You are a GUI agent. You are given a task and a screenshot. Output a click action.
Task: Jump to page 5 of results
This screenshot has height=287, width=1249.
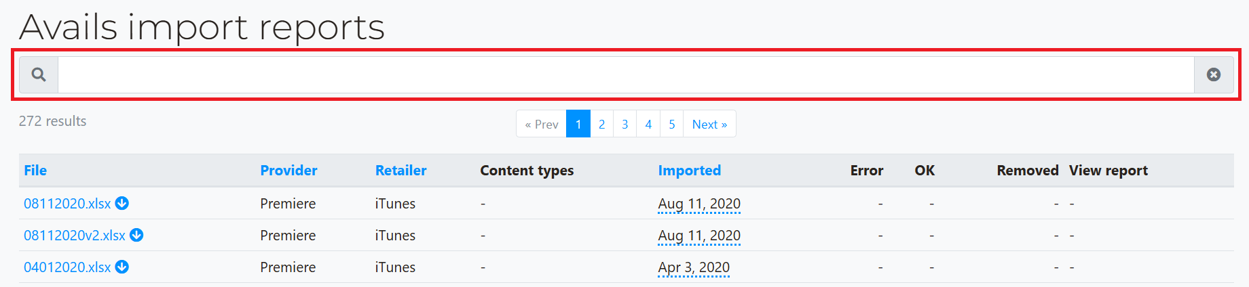[x=672, y=124]
